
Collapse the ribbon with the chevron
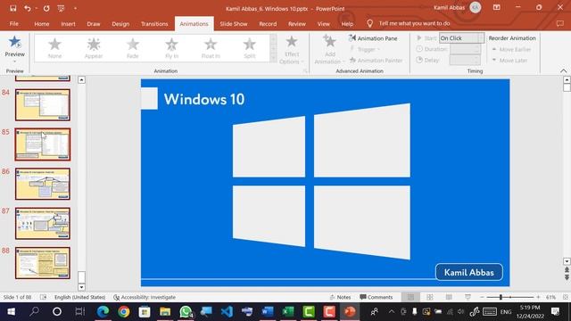coord(563,70)
